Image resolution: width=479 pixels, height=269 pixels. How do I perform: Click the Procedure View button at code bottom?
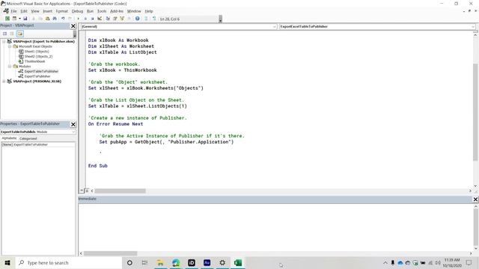coord(82,191)
